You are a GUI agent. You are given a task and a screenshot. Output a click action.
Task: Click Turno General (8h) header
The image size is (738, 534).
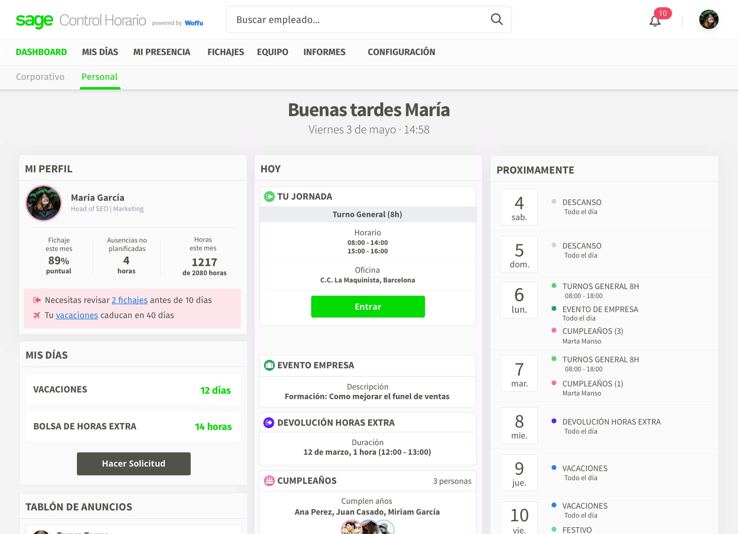click(x=367, y=214)
